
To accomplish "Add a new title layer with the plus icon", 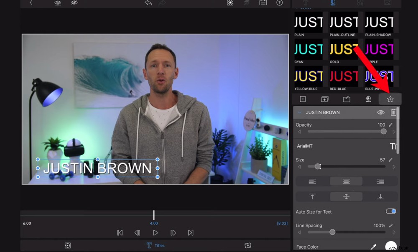I will [302, 99].
